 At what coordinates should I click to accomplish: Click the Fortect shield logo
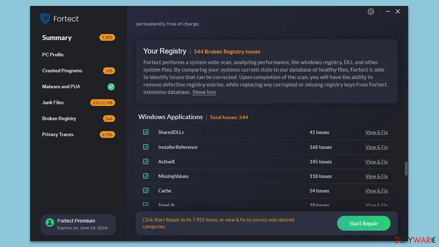[x=45, y=19]
